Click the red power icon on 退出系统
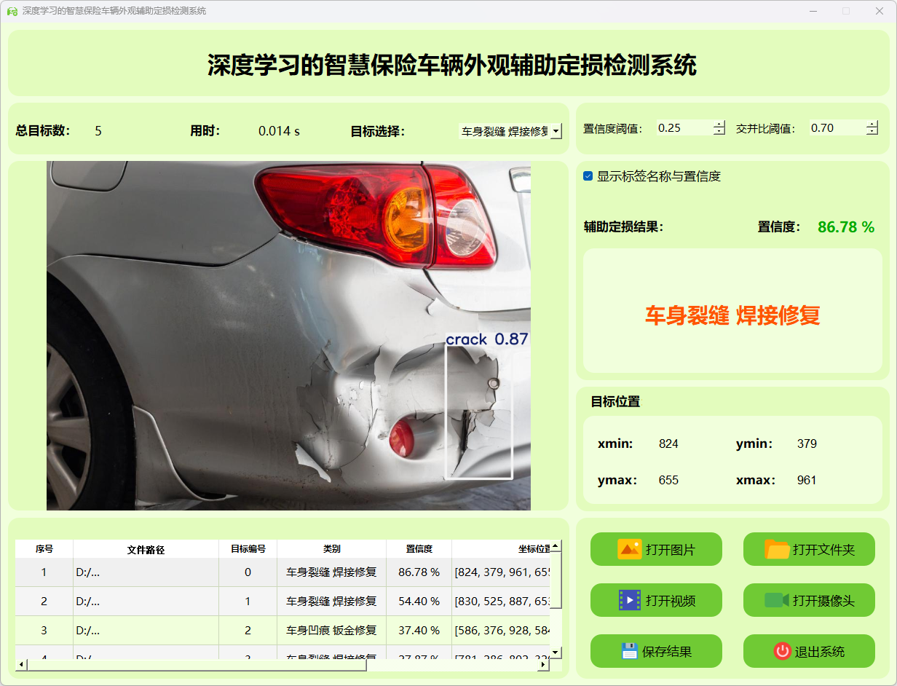Screen dimensions: 897x686 tap(782, 651)
